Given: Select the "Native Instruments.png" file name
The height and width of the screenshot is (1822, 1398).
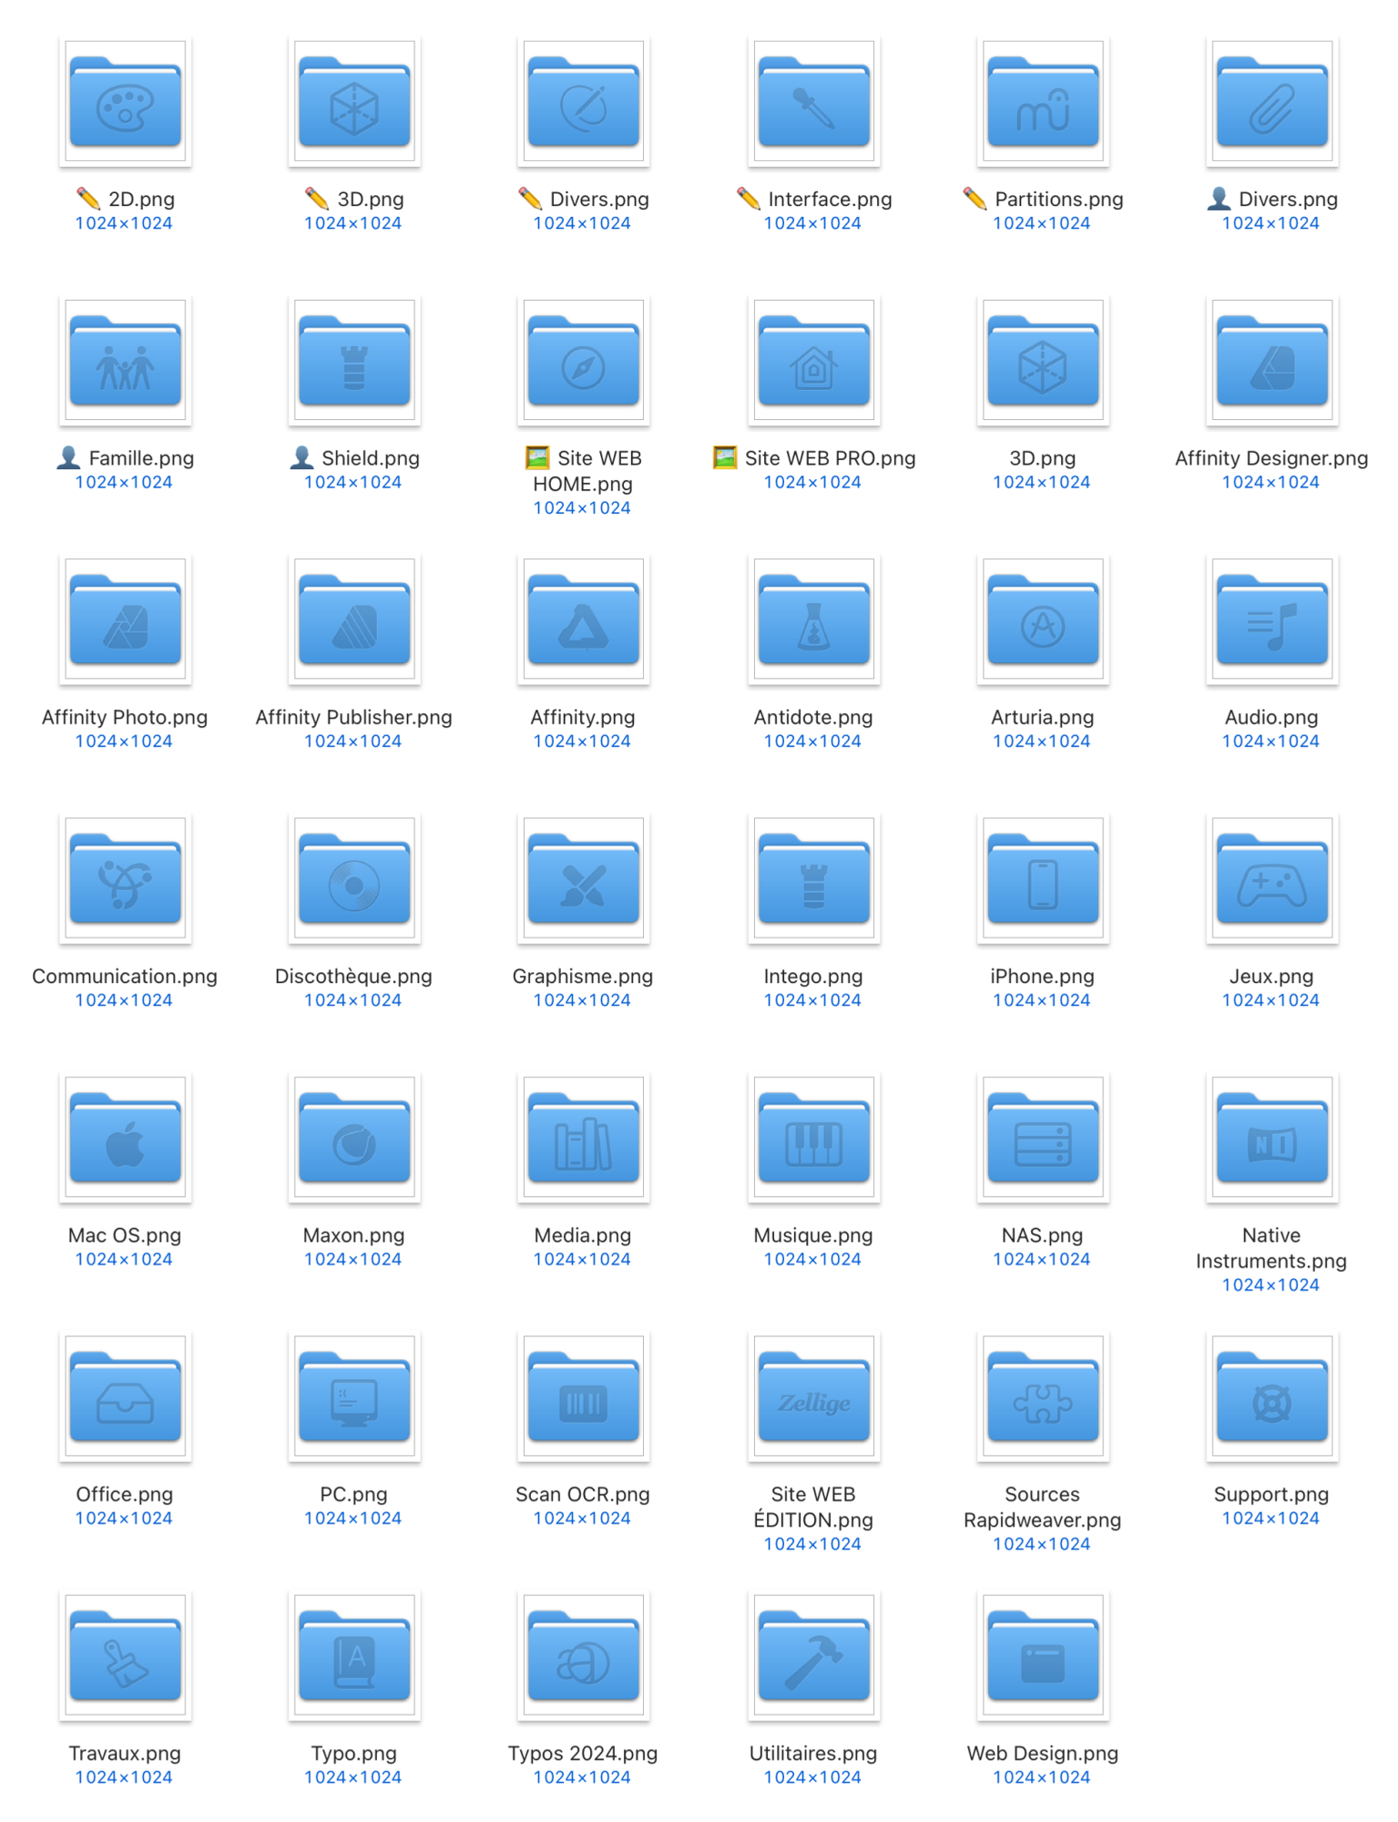Looking at the screenshot, I should 1271,1248.
